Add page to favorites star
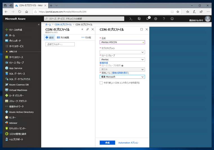 point(178,12)
